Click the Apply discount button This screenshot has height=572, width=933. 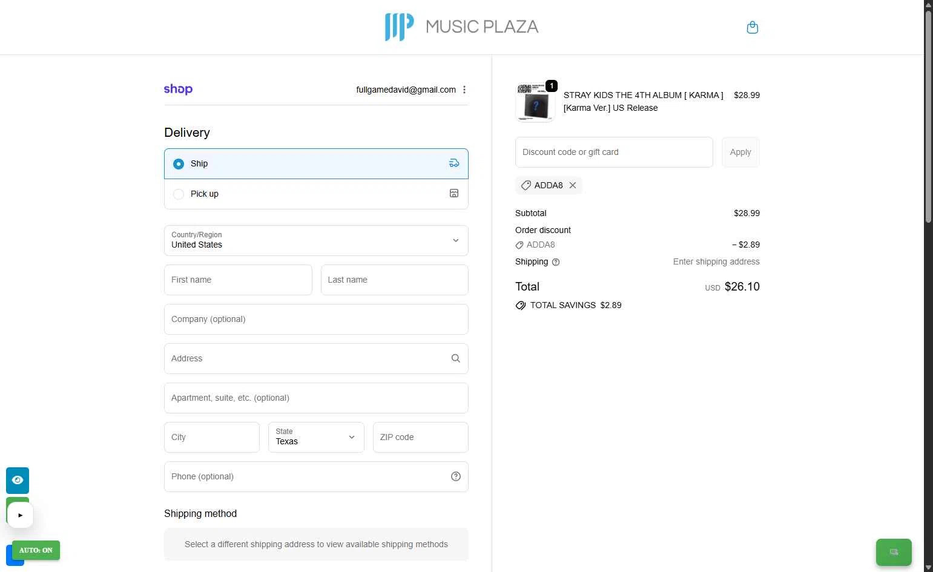(740, 152)
